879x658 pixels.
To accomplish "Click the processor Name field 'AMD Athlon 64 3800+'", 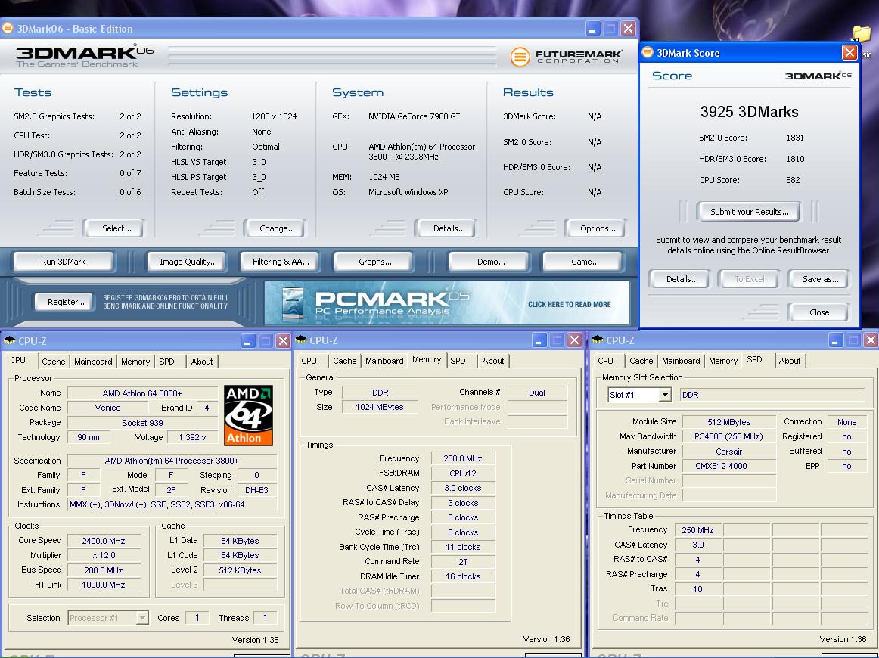I will pos(142,393).
